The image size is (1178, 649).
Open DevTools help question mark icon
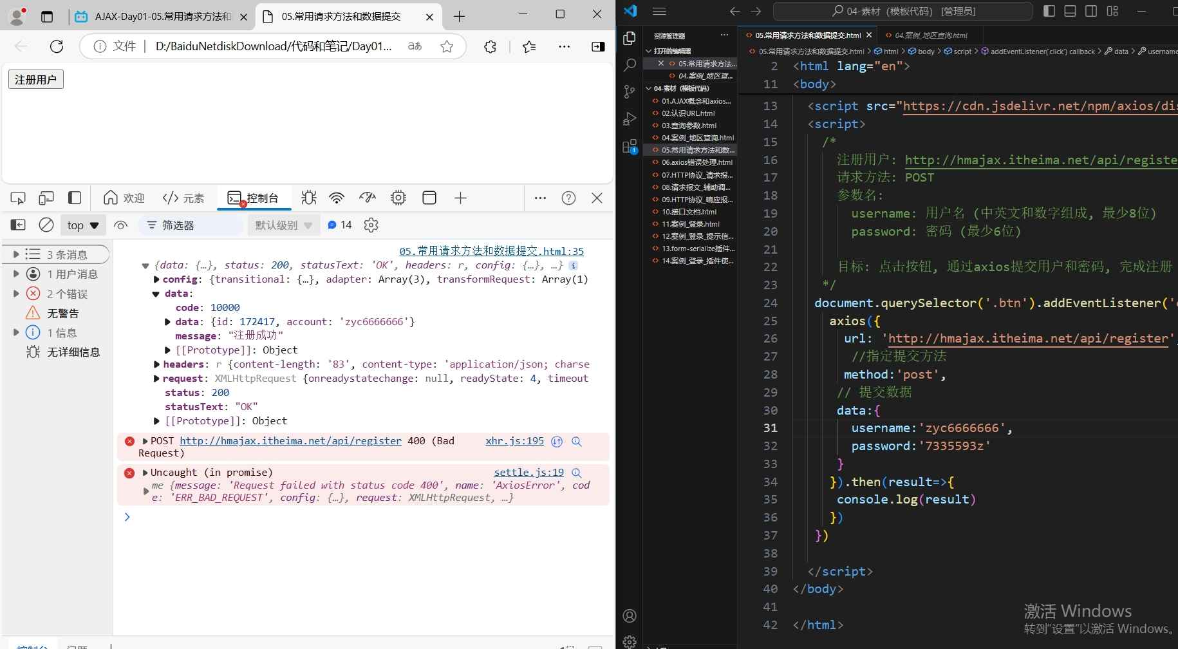pos(568,198)
